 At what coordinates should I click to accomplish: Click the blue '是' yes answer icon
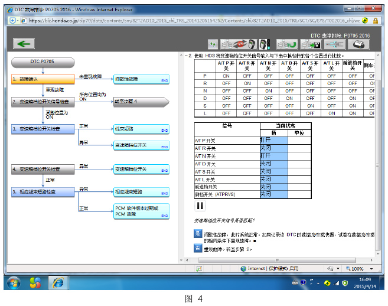198,234
